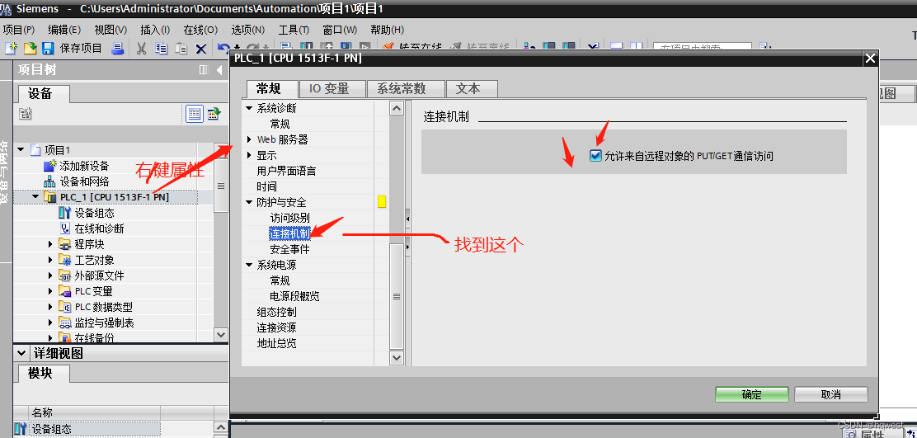The image size is (917, 438).
Task: Collapse the PLC_1 tree node
Action: [35, 197]
